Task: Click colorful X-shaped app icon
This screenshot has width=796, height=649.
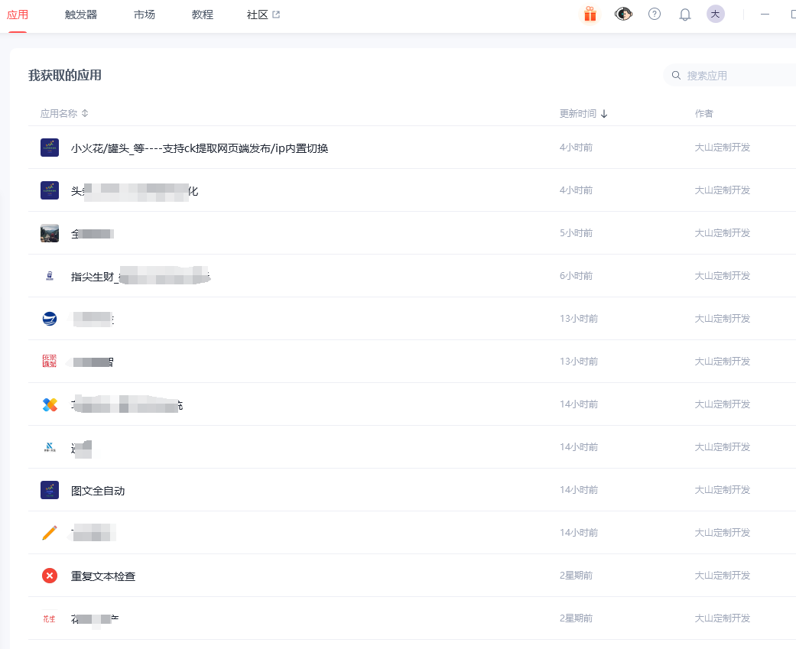Action: point(49,404)
